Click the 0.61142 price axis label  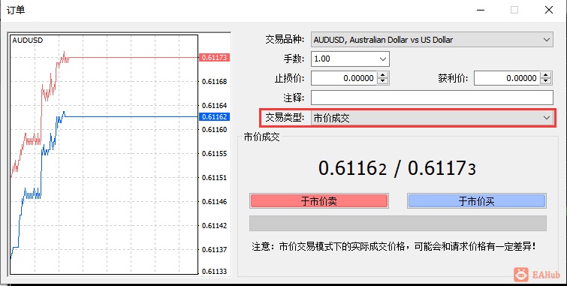point(215,226)
